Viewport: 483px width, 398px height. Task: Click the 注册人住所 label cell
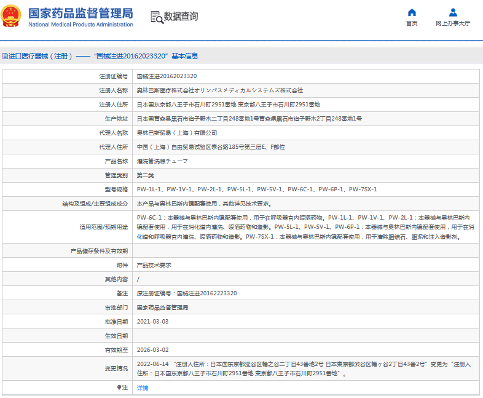pyautogui.click(x=67, y=105)
